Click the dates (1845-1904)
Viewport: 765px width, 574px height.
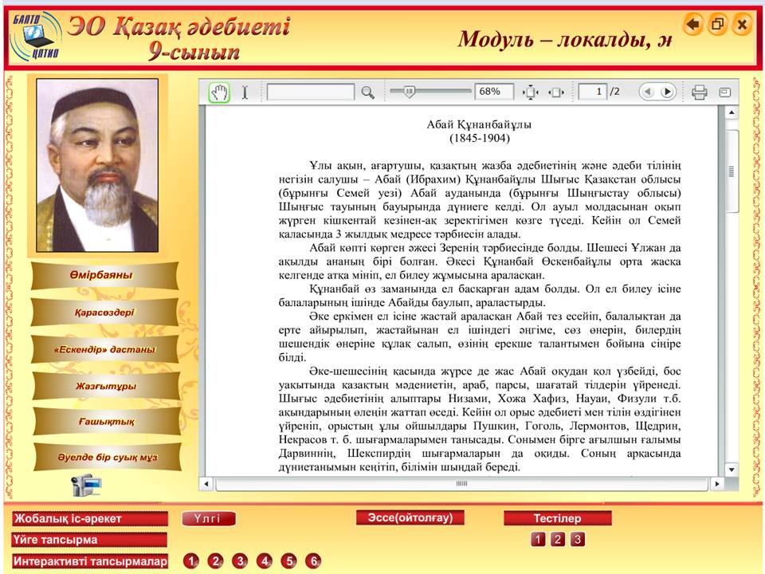coord(480,138)
